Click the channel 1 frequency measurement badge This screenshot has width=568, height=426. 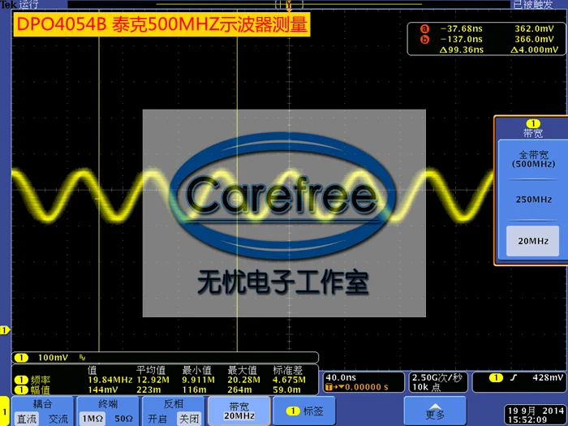[21, 380]
